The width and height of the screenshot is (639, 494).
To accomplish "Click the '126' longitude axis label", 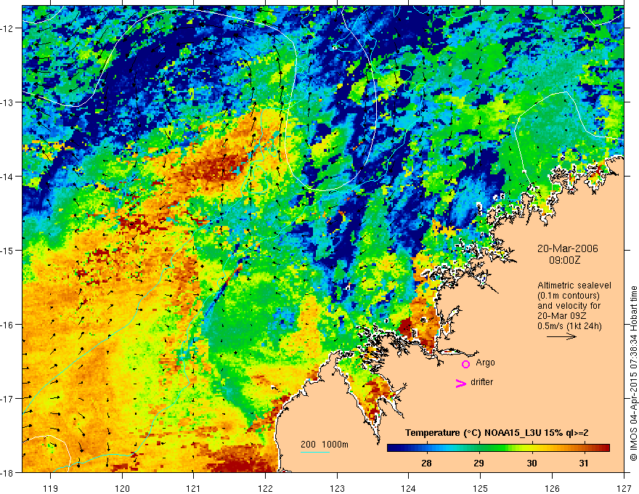I will click(552, 488).
